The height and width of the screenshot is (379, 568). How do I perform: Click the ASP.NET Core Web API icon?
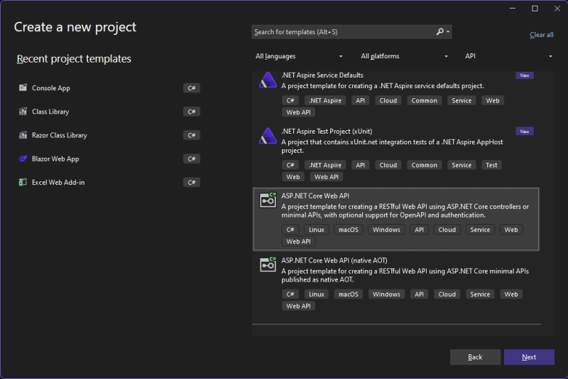pos(268,201)
